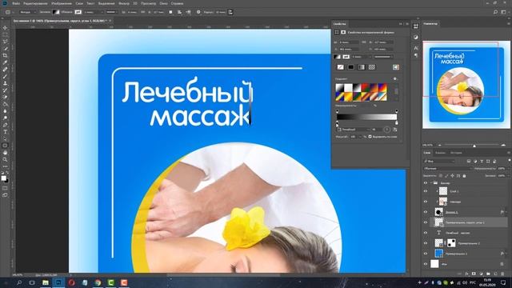Open stroke line style dropdown in options bar

click(111, 12)
